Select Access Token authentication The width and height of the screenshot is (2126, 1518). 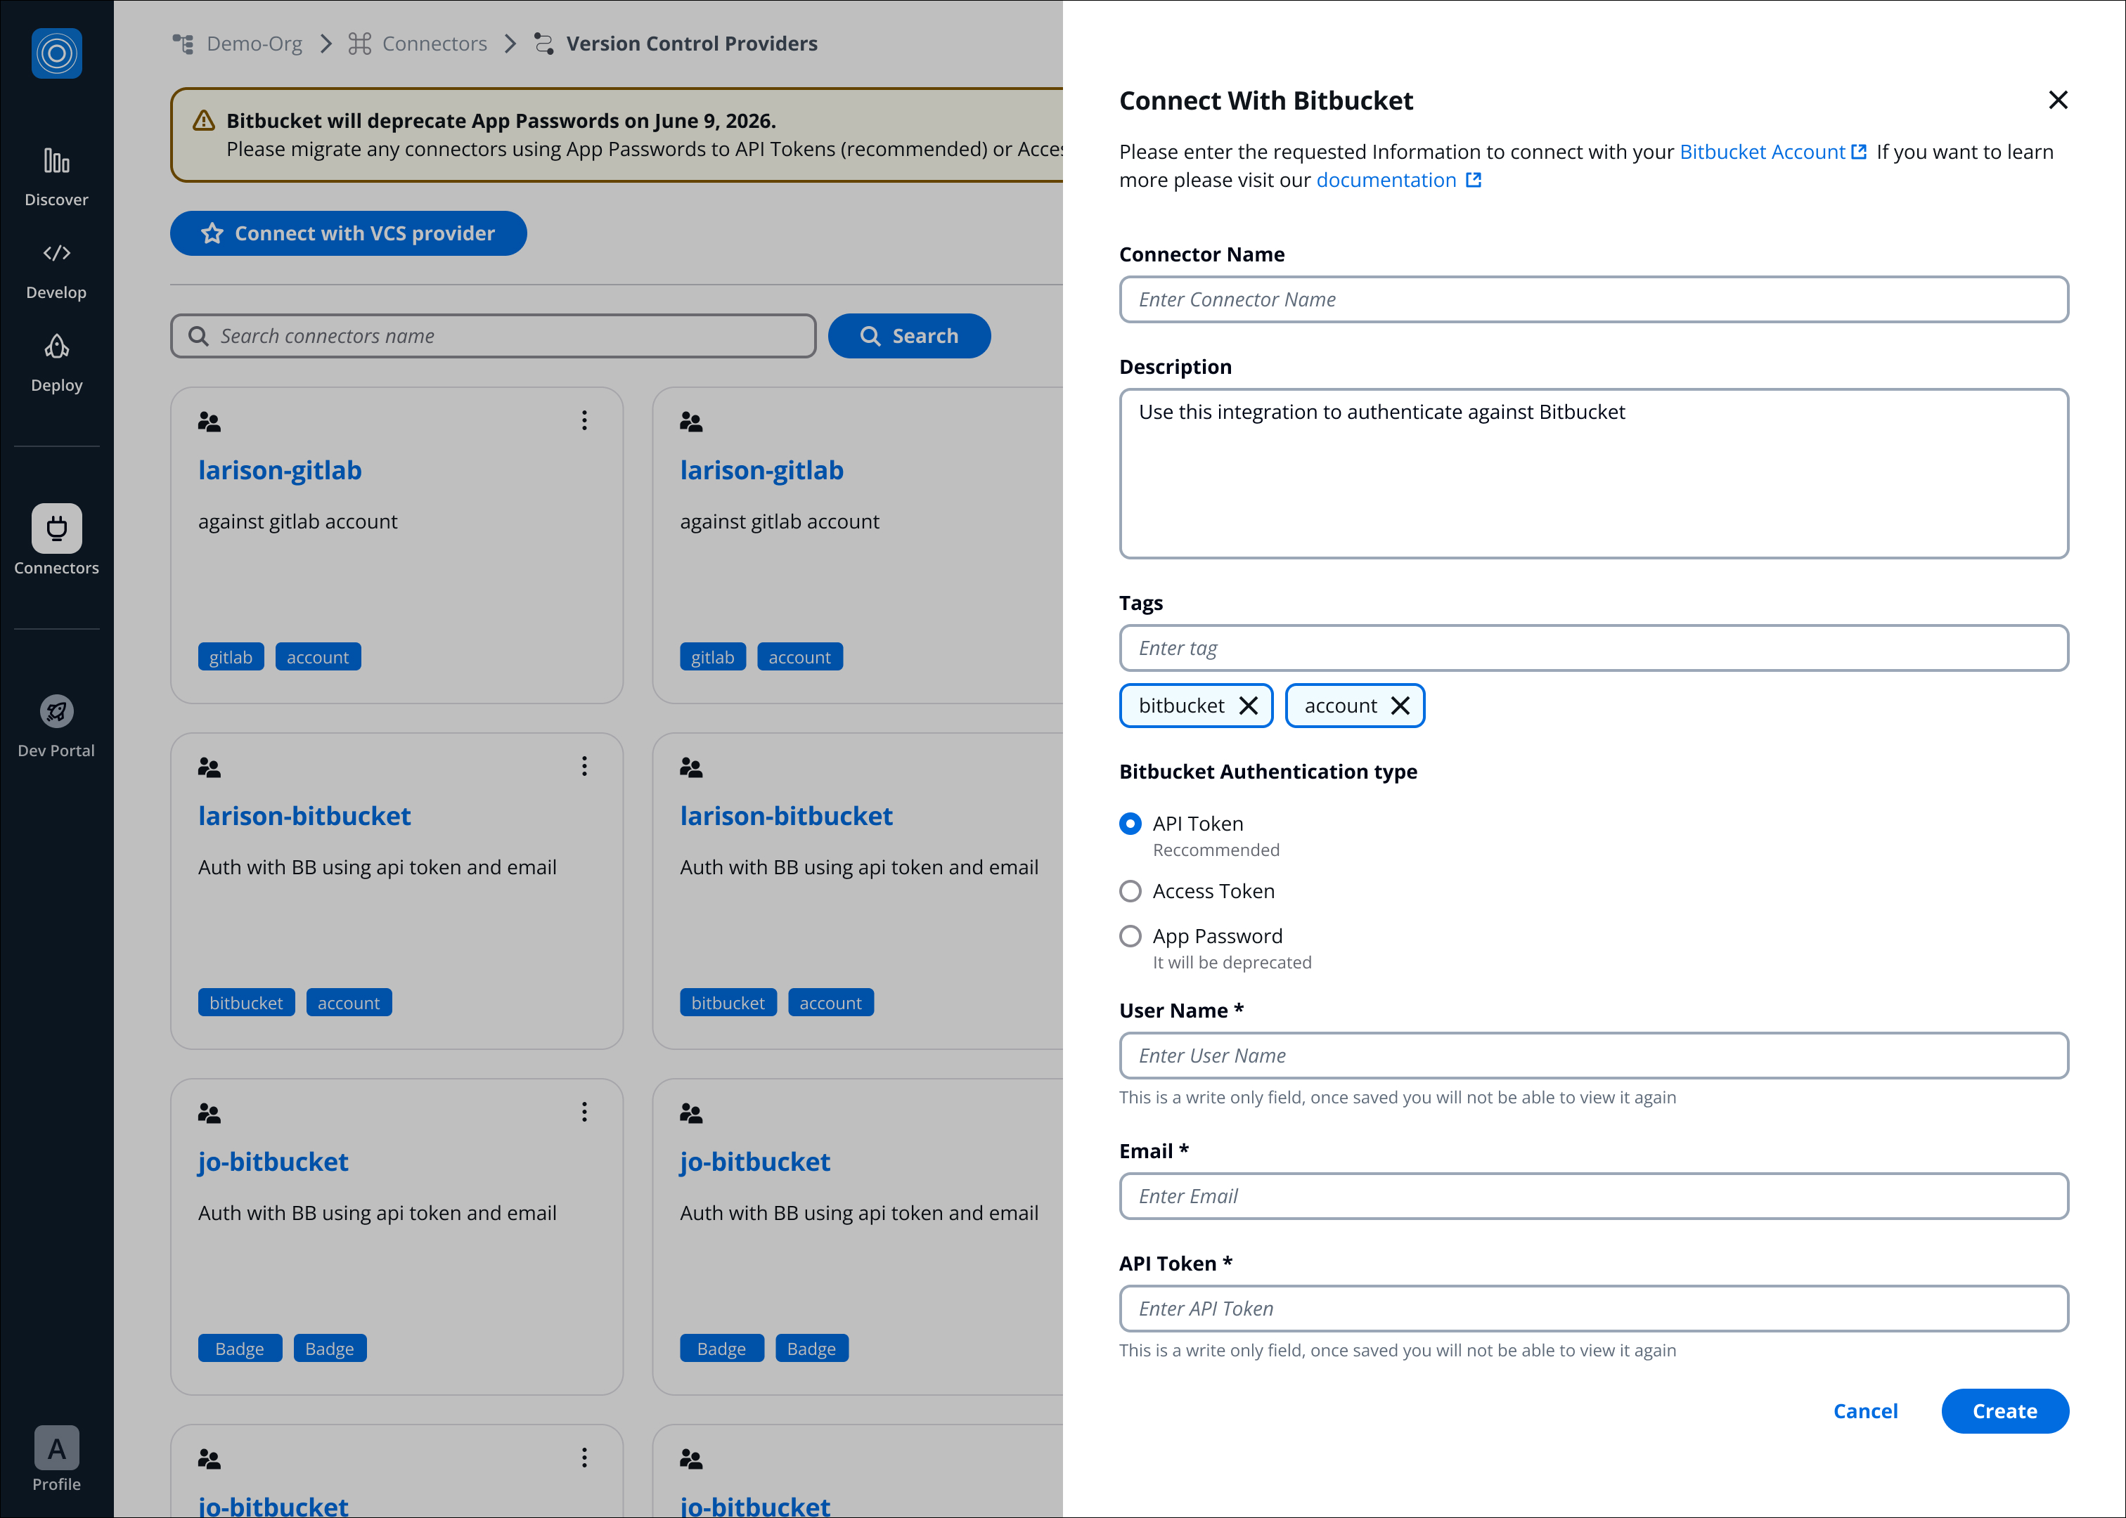pos(1130,891)
